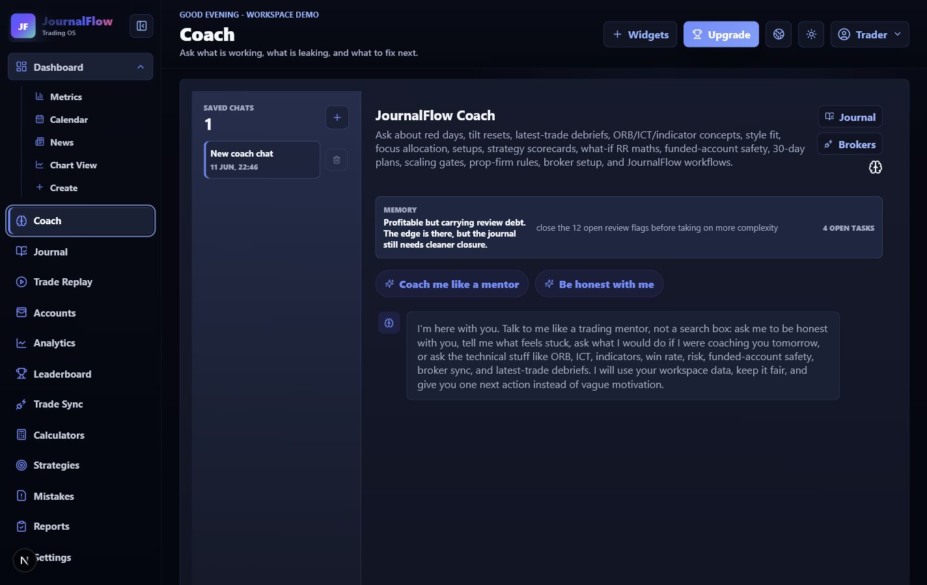Collapse the sidebar panel icon

click(x=141, y=26)
